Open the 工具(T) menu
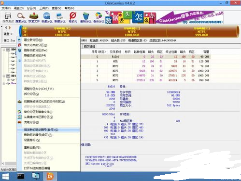This screenshot has width=241, height=181. (x=44, y=8)
